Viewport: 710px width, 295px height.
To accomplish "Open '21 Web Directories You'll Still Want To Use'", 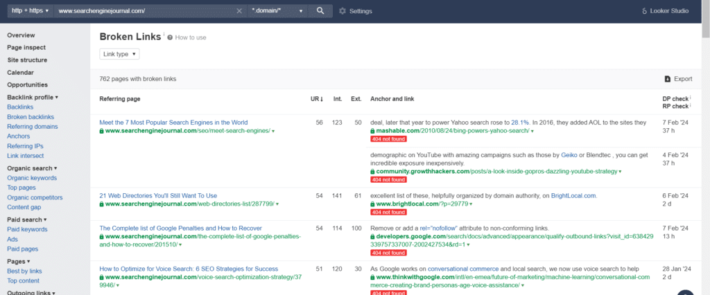I will tap(158, 196).
